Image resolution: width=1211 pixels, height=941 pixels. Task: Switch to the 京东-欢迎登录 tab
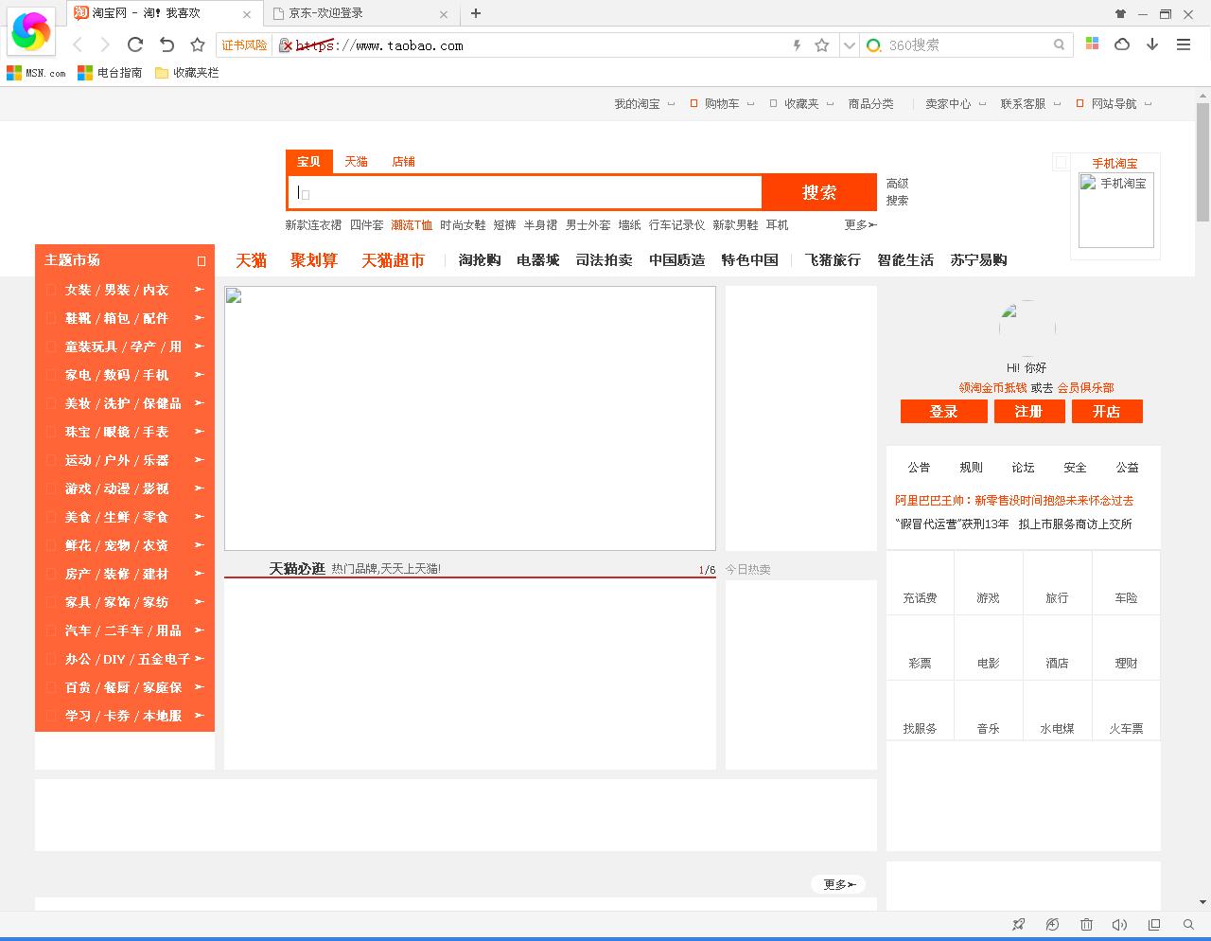360,13
